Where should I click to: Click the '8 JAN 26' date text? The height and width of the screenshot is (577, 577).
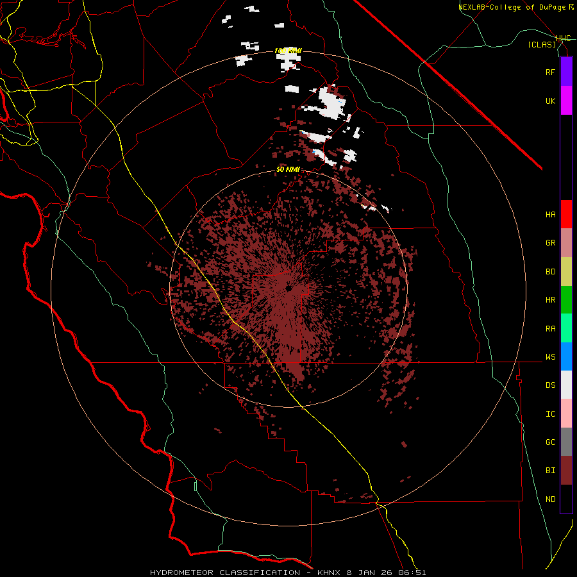(x=371, y=573)
